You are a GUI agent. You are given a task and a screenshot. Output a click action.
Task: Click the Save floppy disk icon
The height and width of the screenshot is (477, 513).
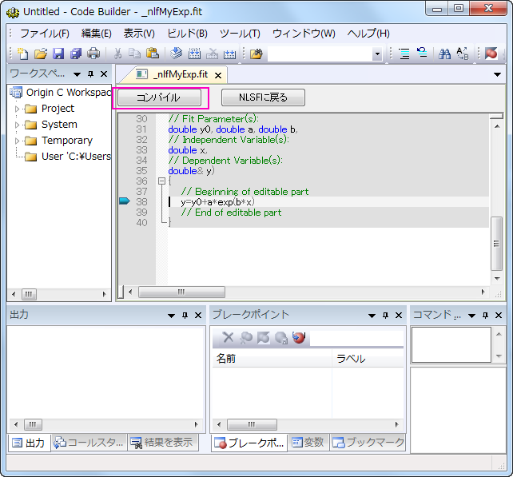[x=58, y=54]
